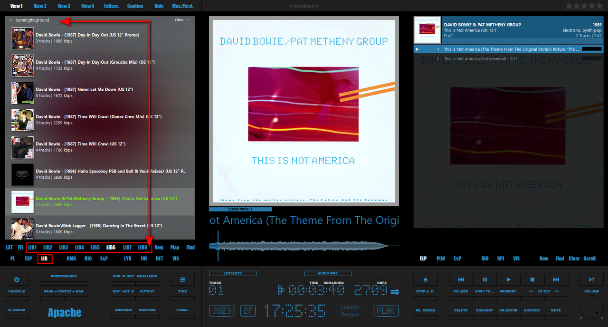Switch to View 1
The image size is (608, 327).
16,6
